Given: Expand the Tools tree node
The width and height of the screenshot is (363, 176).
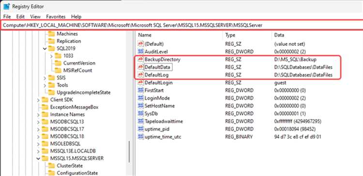Looking at the screenshot, I should click(x=45, y=85).
